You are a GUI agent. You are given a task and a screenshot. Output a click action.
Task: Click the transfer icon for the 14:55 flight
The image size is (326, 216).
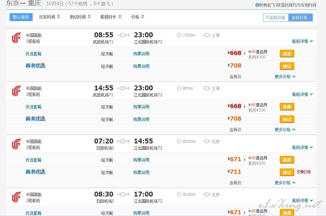click(207, 88)
